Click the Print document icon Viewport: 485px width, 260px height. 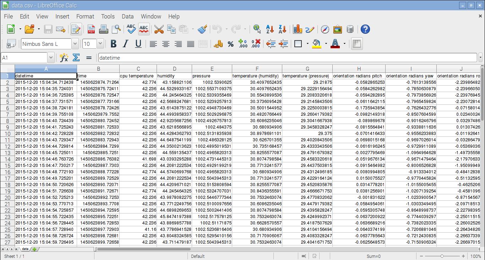103,29
